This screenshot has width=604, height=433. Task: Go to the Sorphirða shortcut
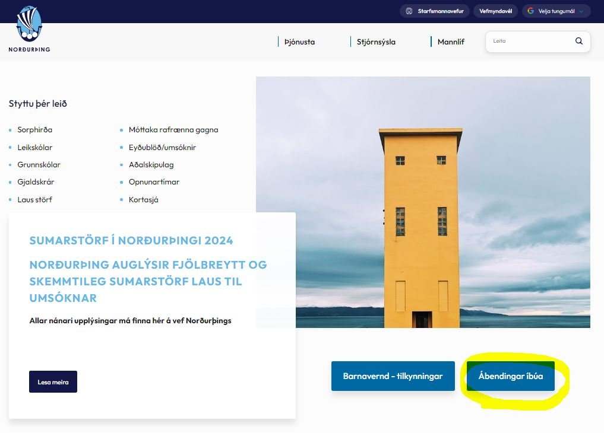(34, 130)
